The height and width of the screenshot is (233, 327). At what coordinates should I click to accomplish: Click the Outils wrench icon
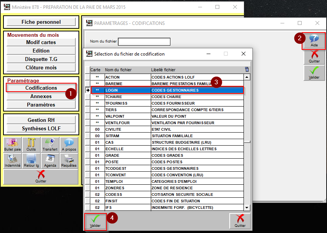point(31,144)
